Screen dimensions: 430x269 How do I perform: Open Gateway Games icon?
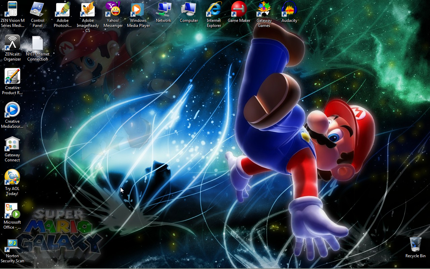[x=264, y=9]
